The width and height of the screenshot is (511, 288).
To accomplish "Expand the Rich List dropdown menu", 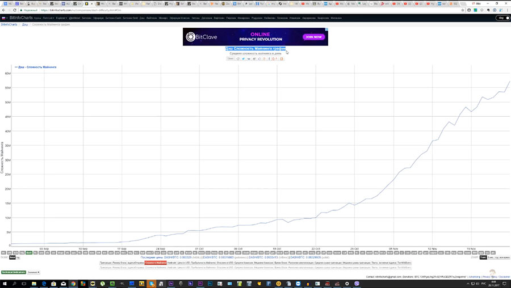I will pyautogui.click(x=48, y=18).
